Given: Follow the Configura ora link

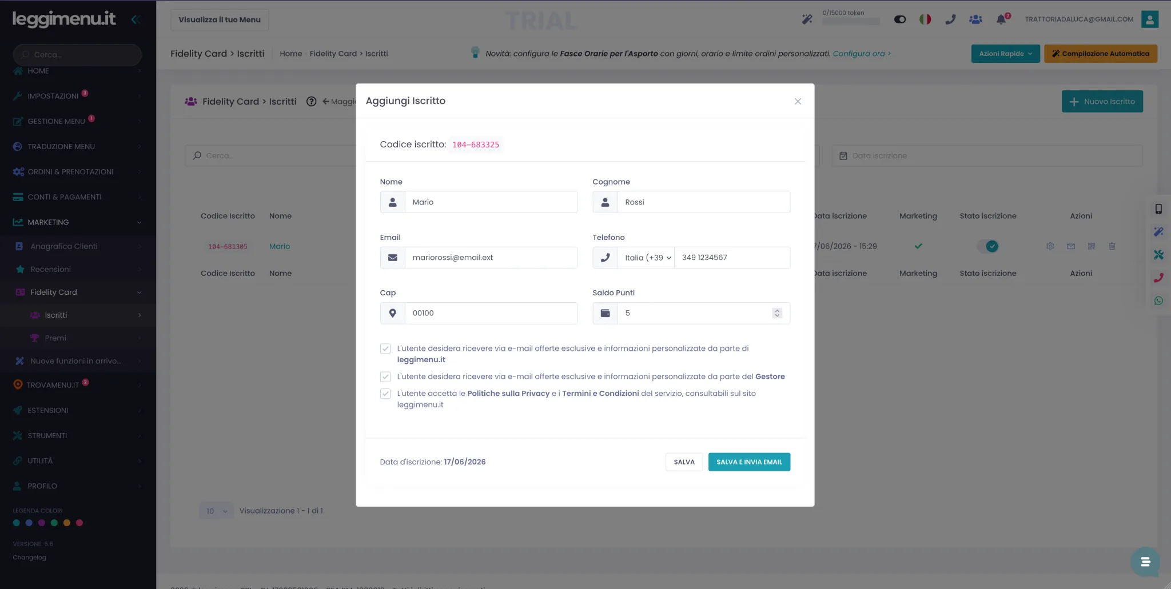Looking at the screenshot, I should 861,54.
